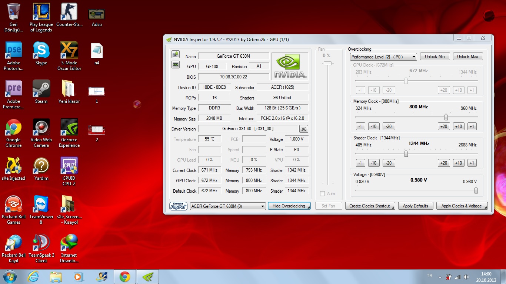Launch Play League of Legends shortcut
Image resolution: width=506 pixels, height=284 pixels.
41,17
